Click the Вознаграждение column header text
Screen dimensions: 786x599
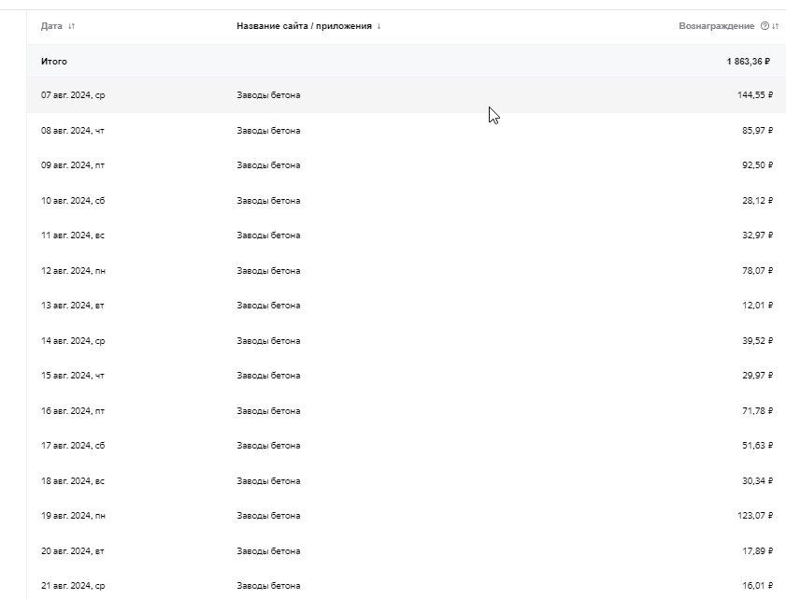click(717, 26)
